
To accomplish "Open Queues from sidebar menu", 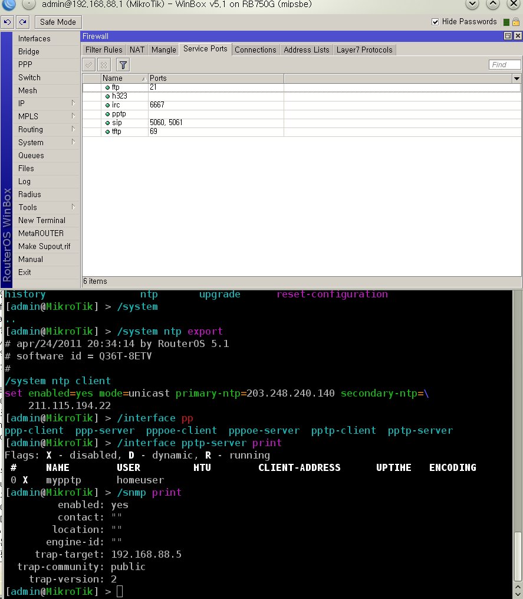I will pos(46,155).
